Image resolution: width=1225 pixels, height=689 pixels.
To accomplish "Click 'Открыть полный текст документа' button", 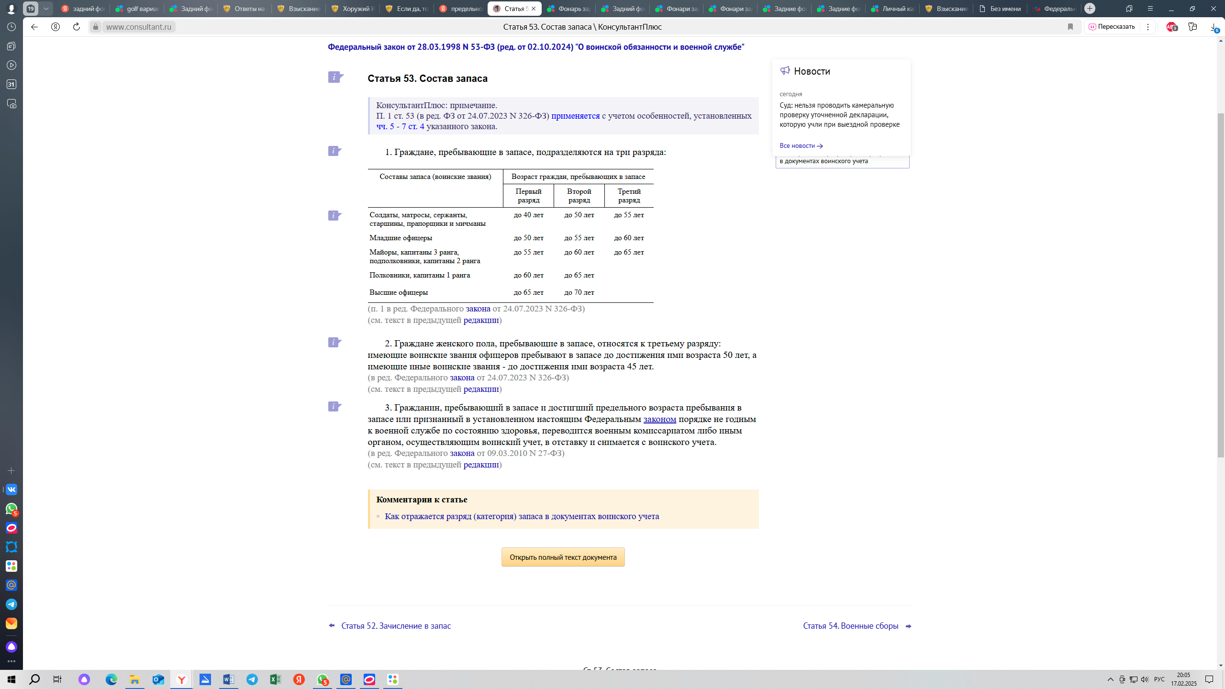I will coord(563,557).
